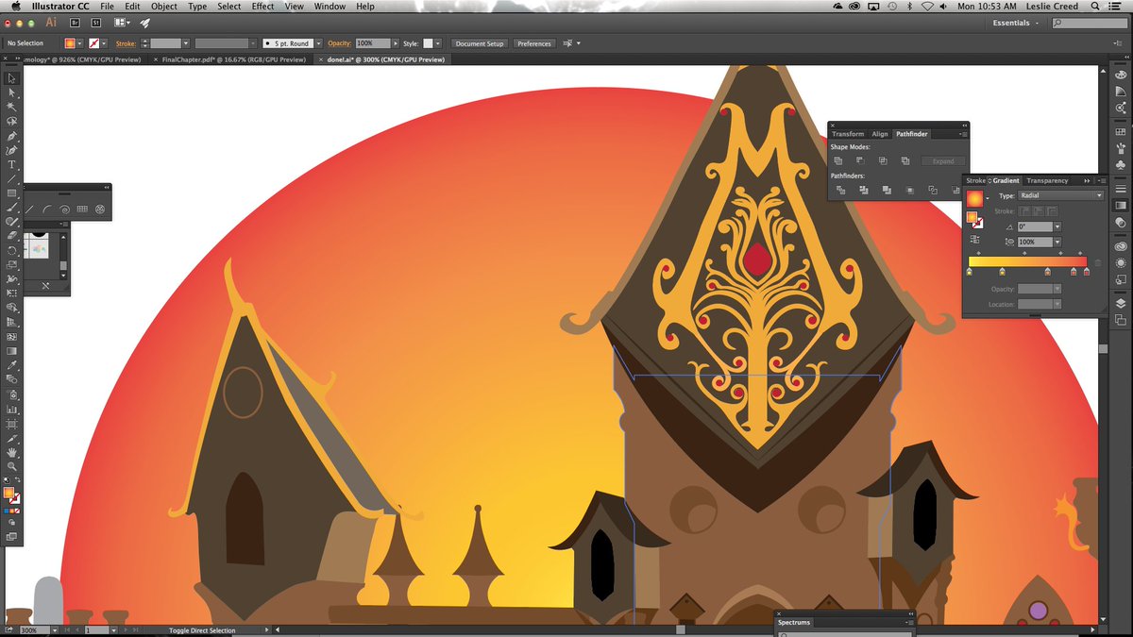
Task: Open the Arrange Documents dropdown
Action: tap(123, 22)
